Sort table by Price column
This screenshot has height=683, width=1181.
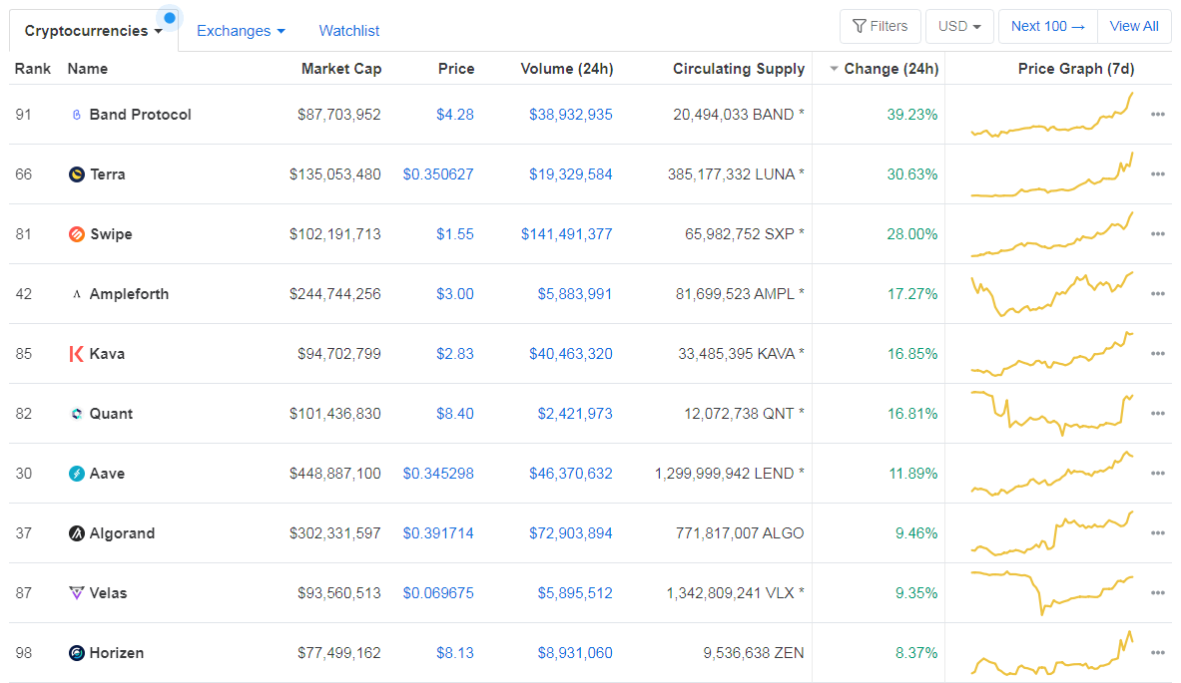coord(456,69)
